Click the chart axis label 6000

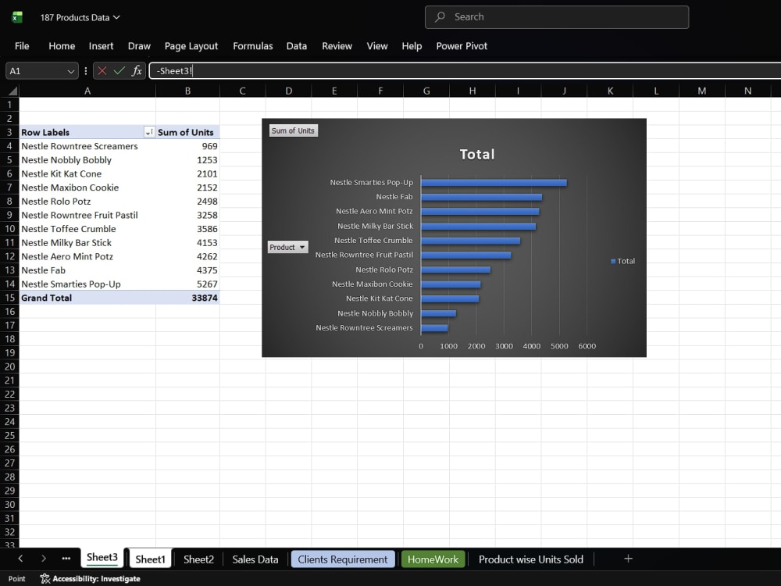tap(587, 346)
